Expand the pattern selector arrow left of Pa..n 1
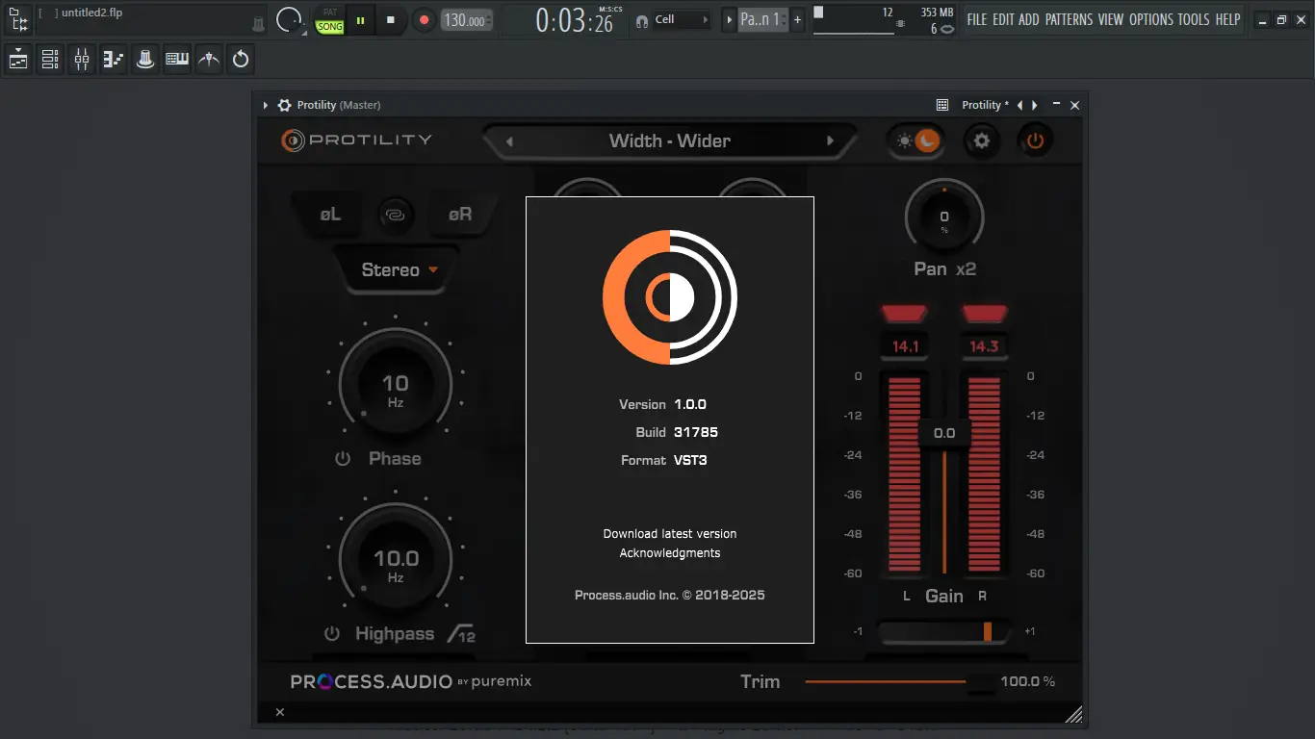1315x739 pixels. pyautogui.click(x=729, y=20)
